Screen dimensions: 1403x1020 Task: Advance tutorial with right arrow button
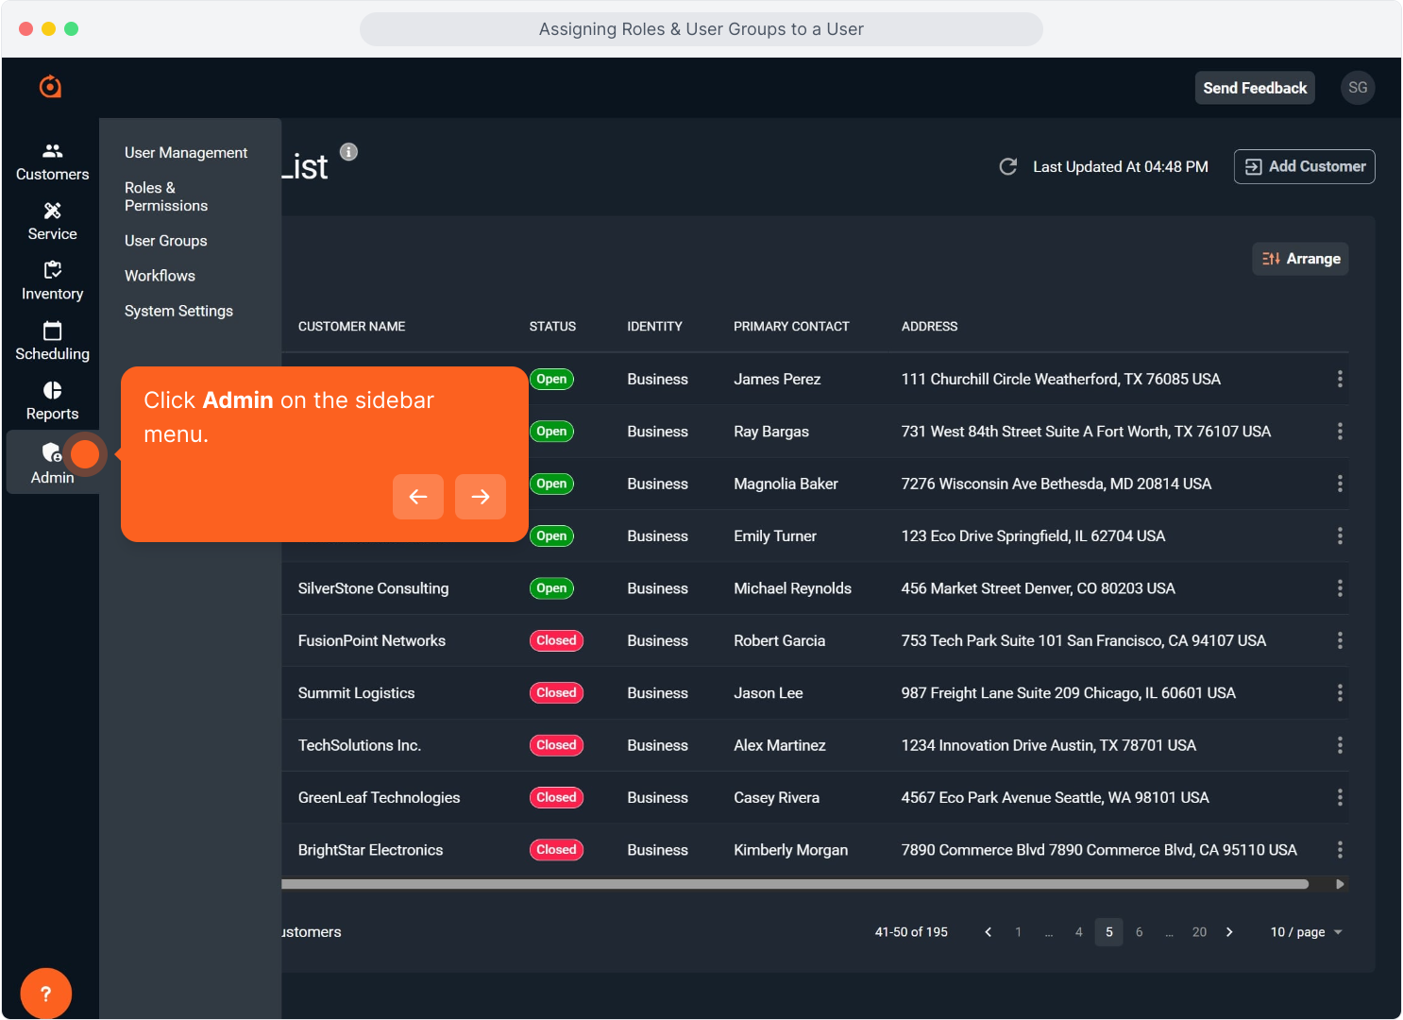click(480, 497)
